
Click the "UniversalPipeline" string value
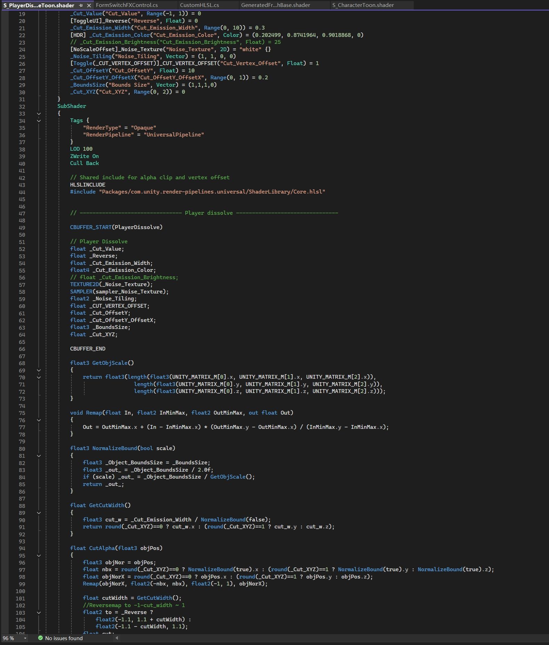(174, 134)
